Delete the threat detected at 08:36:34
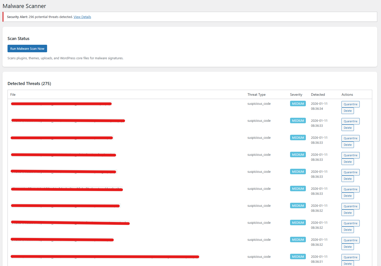This screenshot has width=381, height=266. tap(347, 110)
